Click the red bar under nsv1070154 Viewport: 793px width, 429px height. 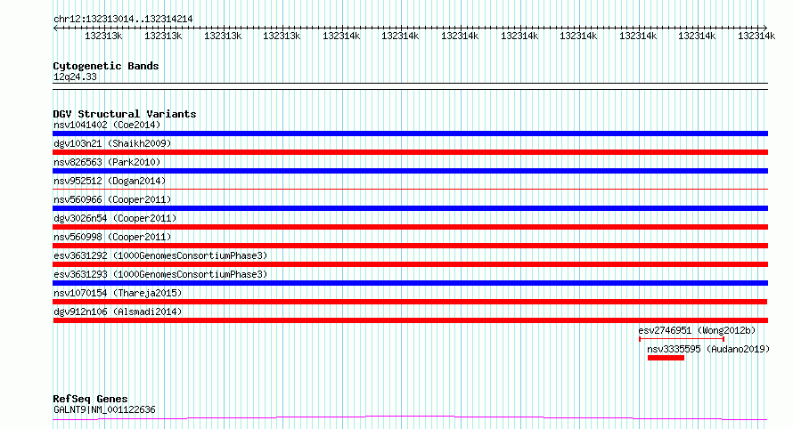tap(410, 302)
